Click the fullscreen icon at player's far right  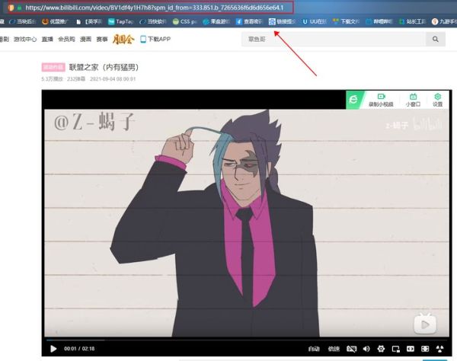coord(439,349)
